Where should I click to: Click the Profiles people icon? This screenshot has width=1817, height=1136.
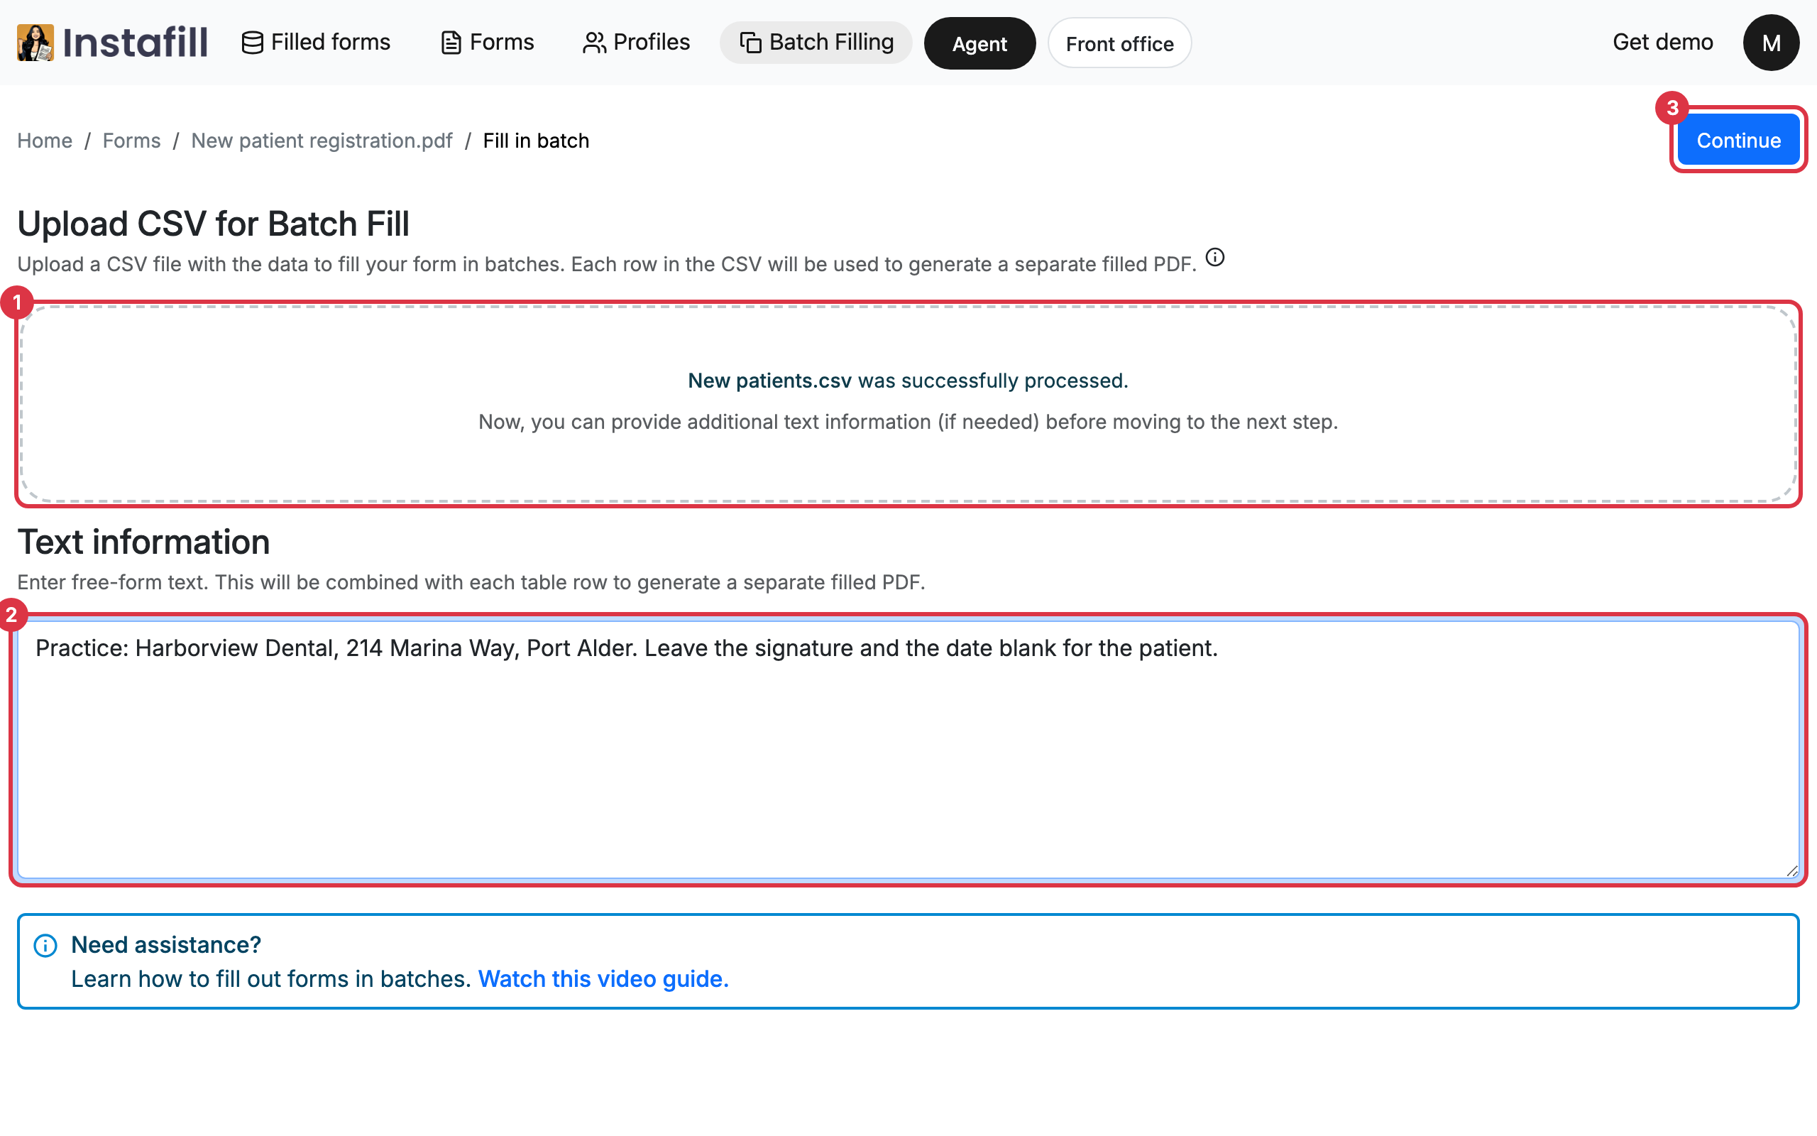pos(594,43)
